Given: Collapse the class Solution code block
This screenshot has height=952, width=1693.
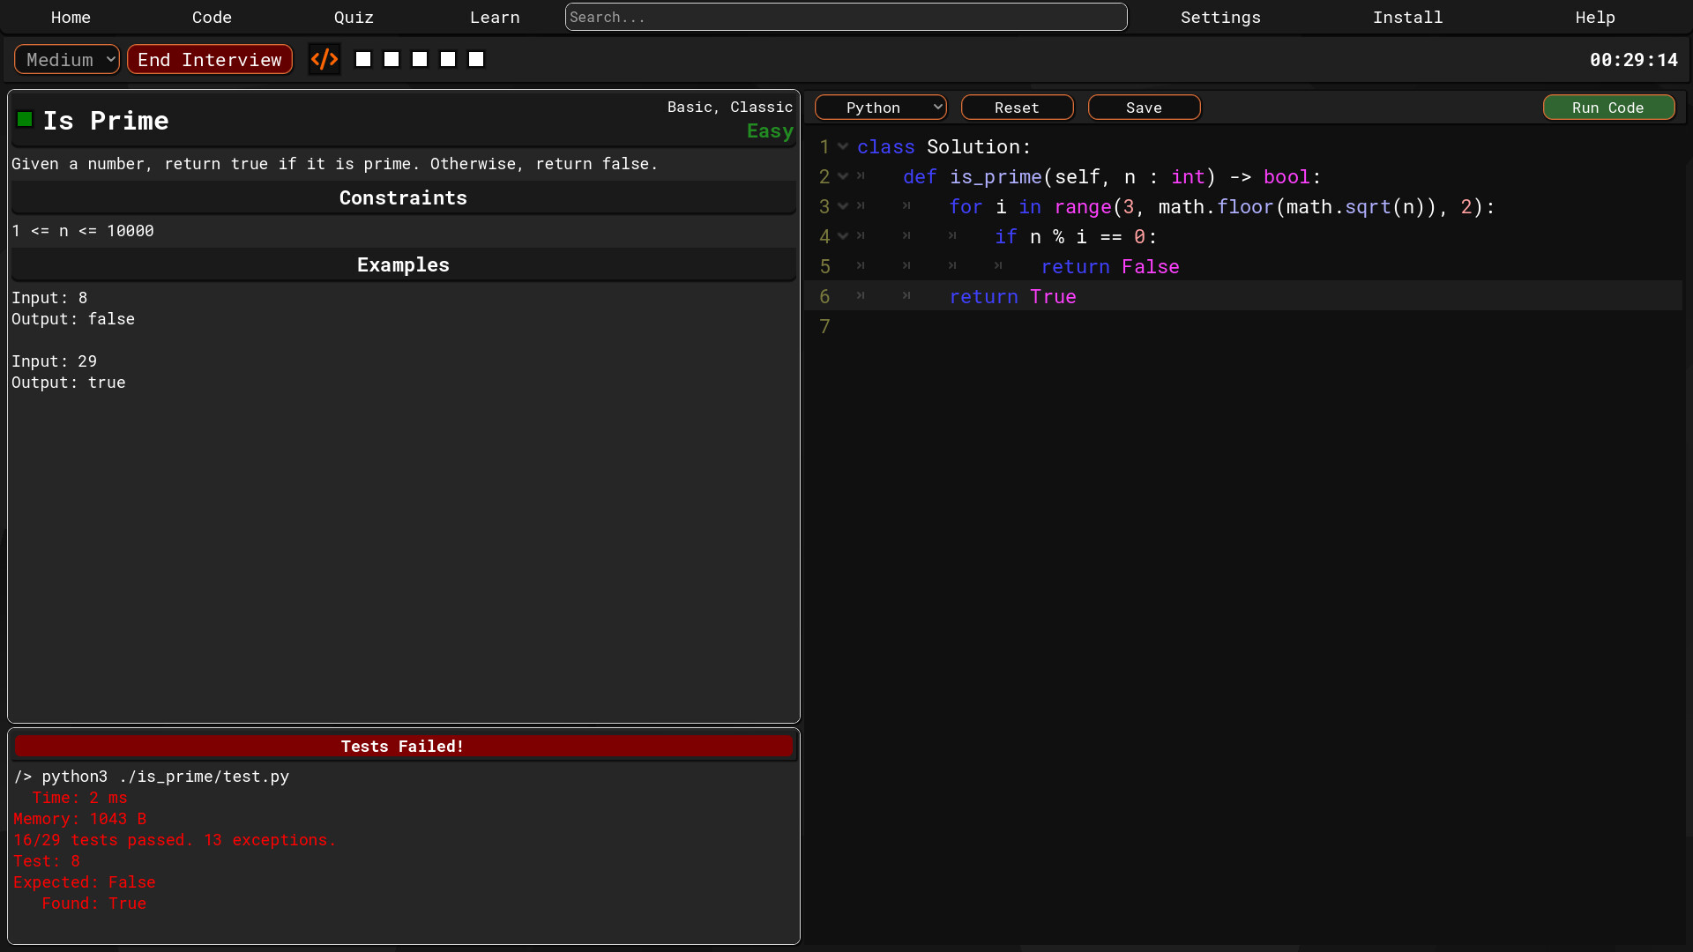Looking at the screenshot, I should coord(845,146).
